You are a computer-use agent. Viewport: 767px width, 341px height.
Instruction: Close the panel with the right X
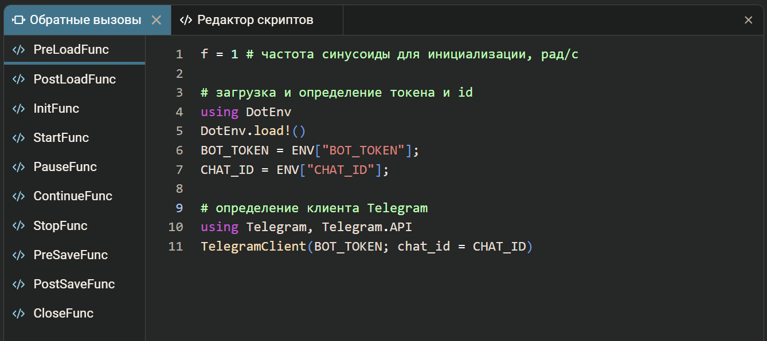(748, 20)
